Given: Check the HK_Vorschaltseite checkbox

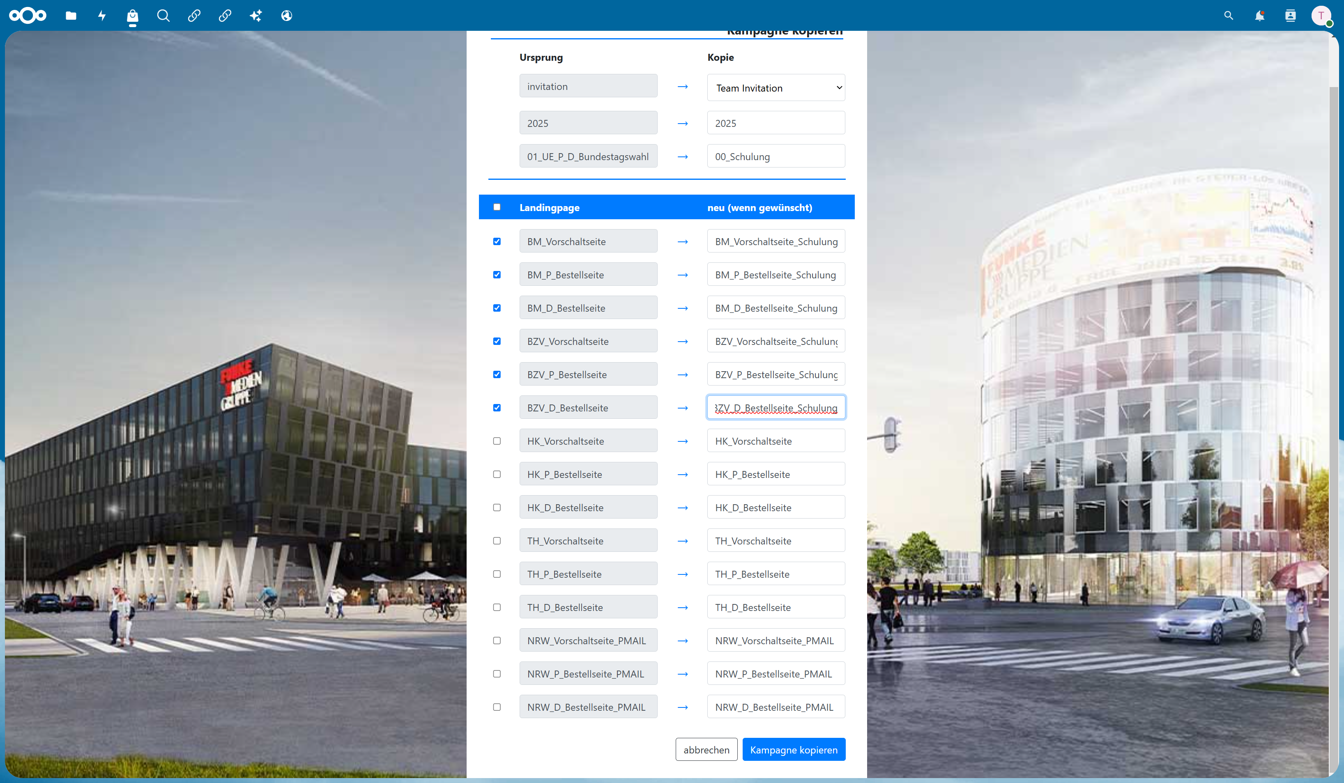Looking at the screenshot, I should pos(497,441).
